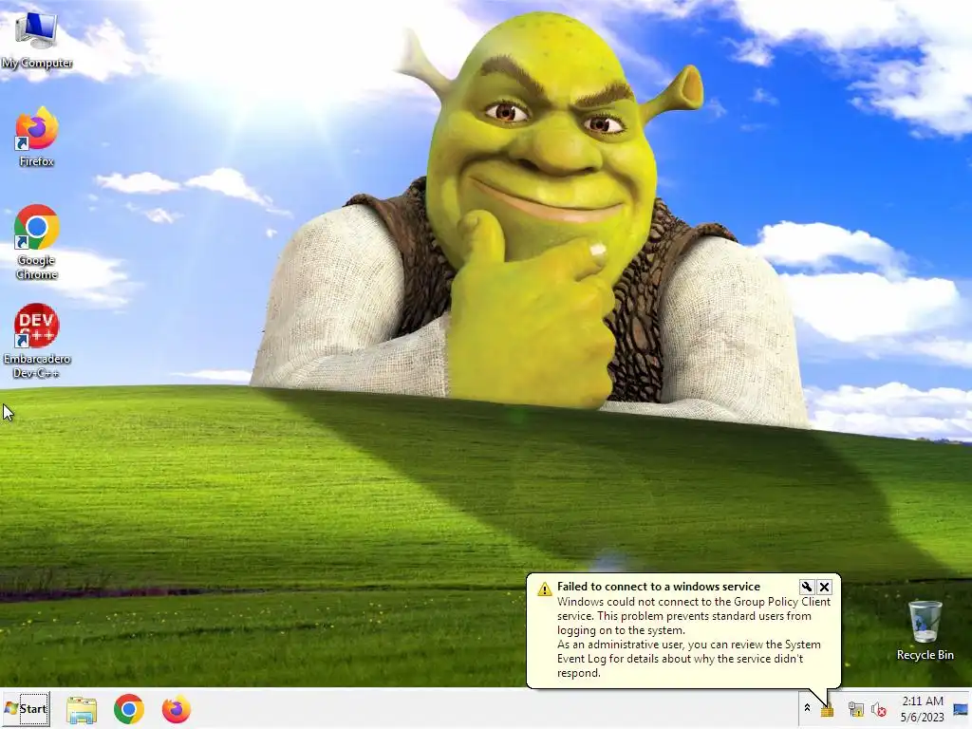Image resolution: width=972 pixels, height=729 pixels.
Task: Click the balloon text 'Windows could not connect to the Group Policy Client'
Action: point(694,602)
